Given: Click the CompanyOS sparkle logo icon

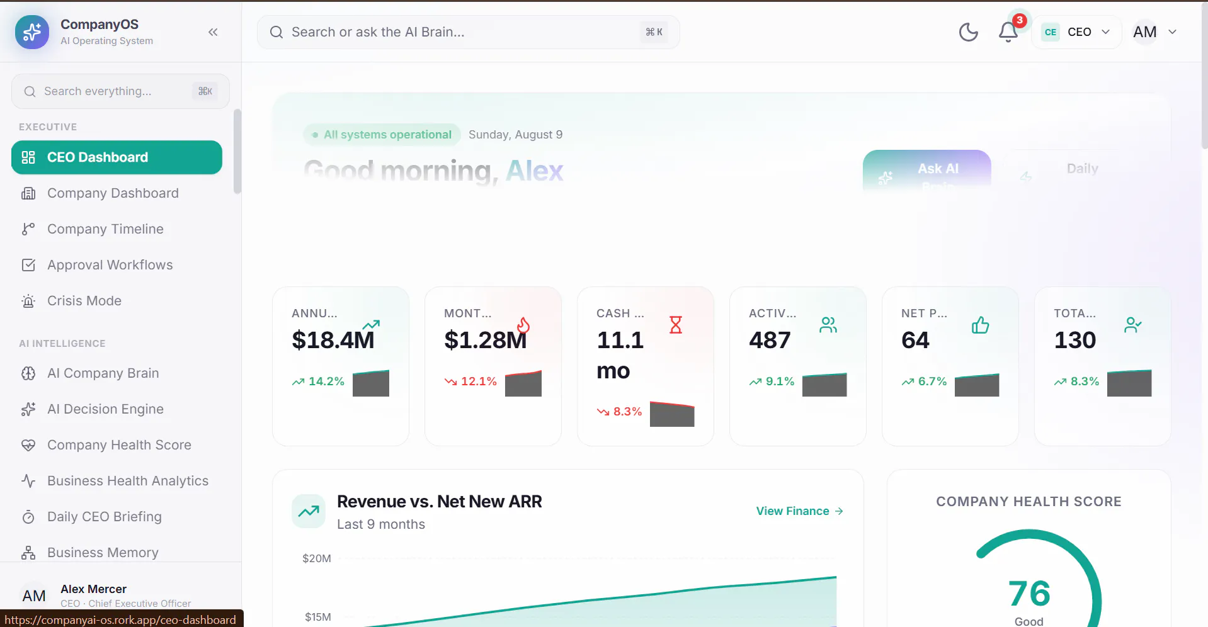Looking at the screenshot, I should [32, 32].
